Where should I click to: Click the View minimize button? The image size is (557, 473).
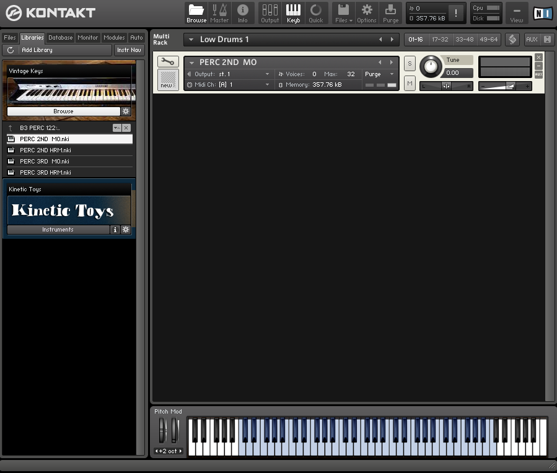tap(517, 14)
